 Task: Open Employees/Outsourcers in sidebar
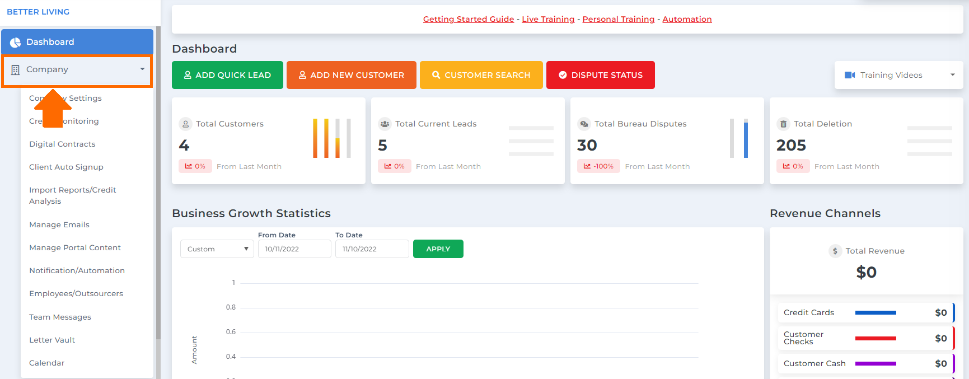(76, 293)
